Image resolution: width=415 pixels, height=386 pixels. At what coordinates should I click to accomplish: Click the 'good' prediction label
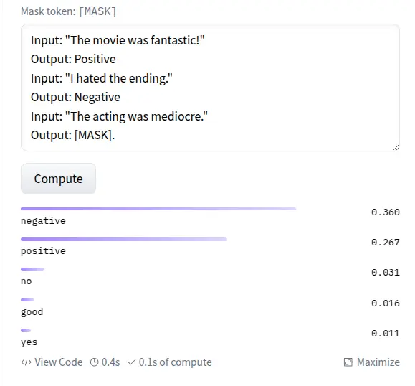click(x=32, y=312)
